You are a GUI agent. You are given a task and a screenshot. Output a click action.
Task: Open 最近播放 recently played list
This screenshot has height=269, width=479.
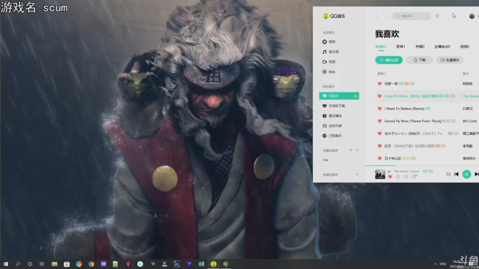click(x=332, y=116)
